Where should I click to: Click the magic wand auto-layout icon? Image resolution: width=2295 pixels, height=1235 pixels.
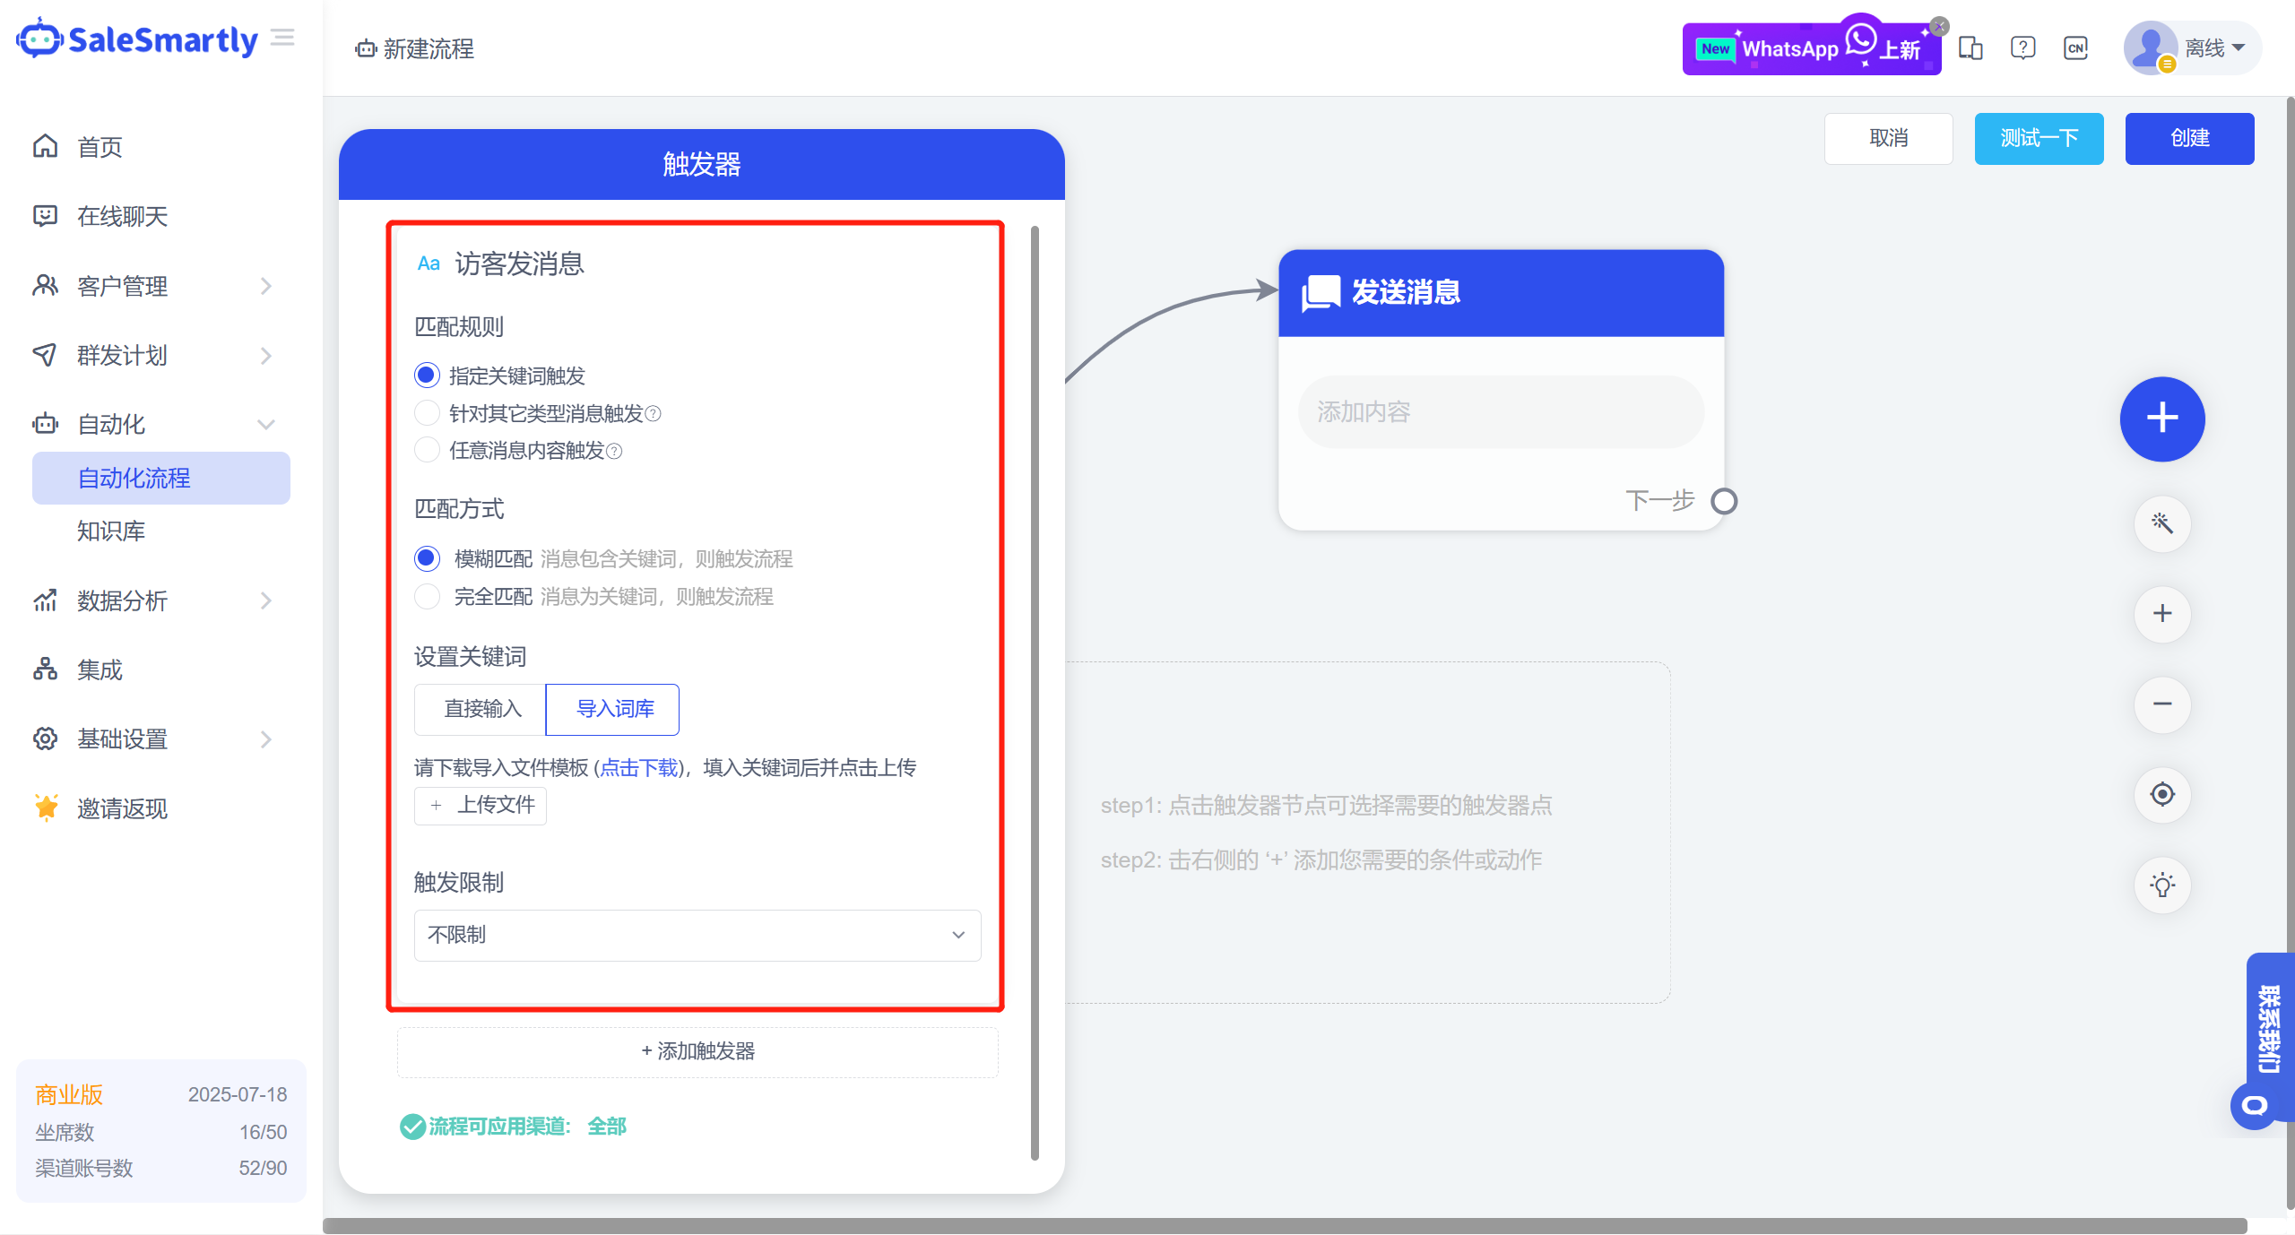point(2161,523)
